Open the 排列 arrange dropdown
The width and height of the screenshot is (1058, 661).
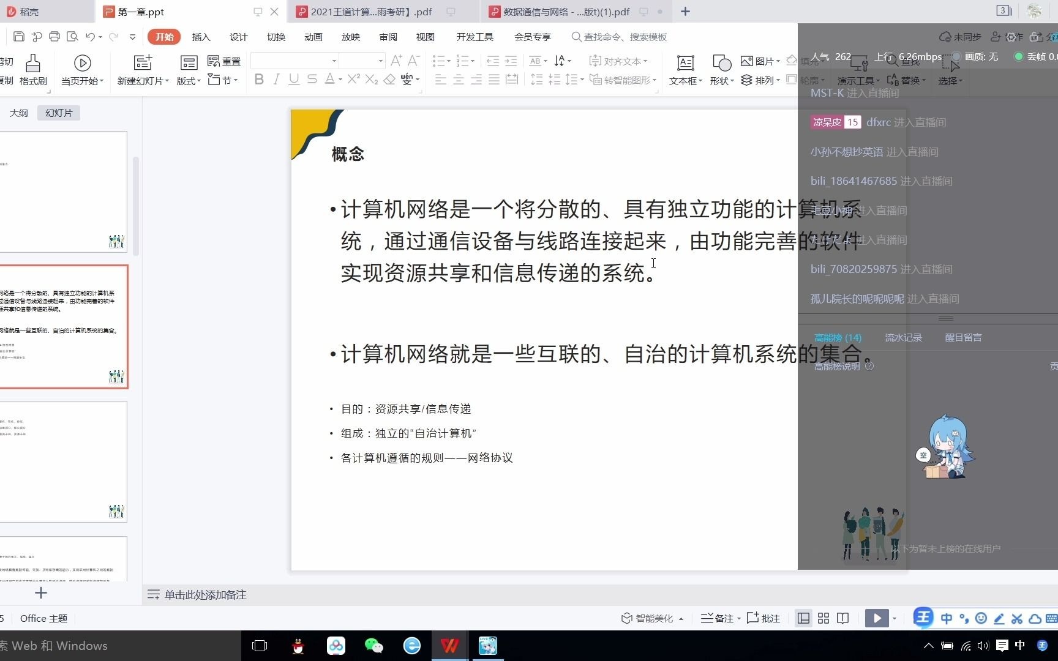pos(760,80)
